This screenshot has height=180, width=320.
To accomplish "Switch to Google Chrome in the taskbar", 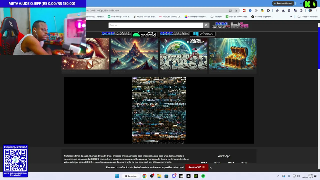I will pos(144,176).
